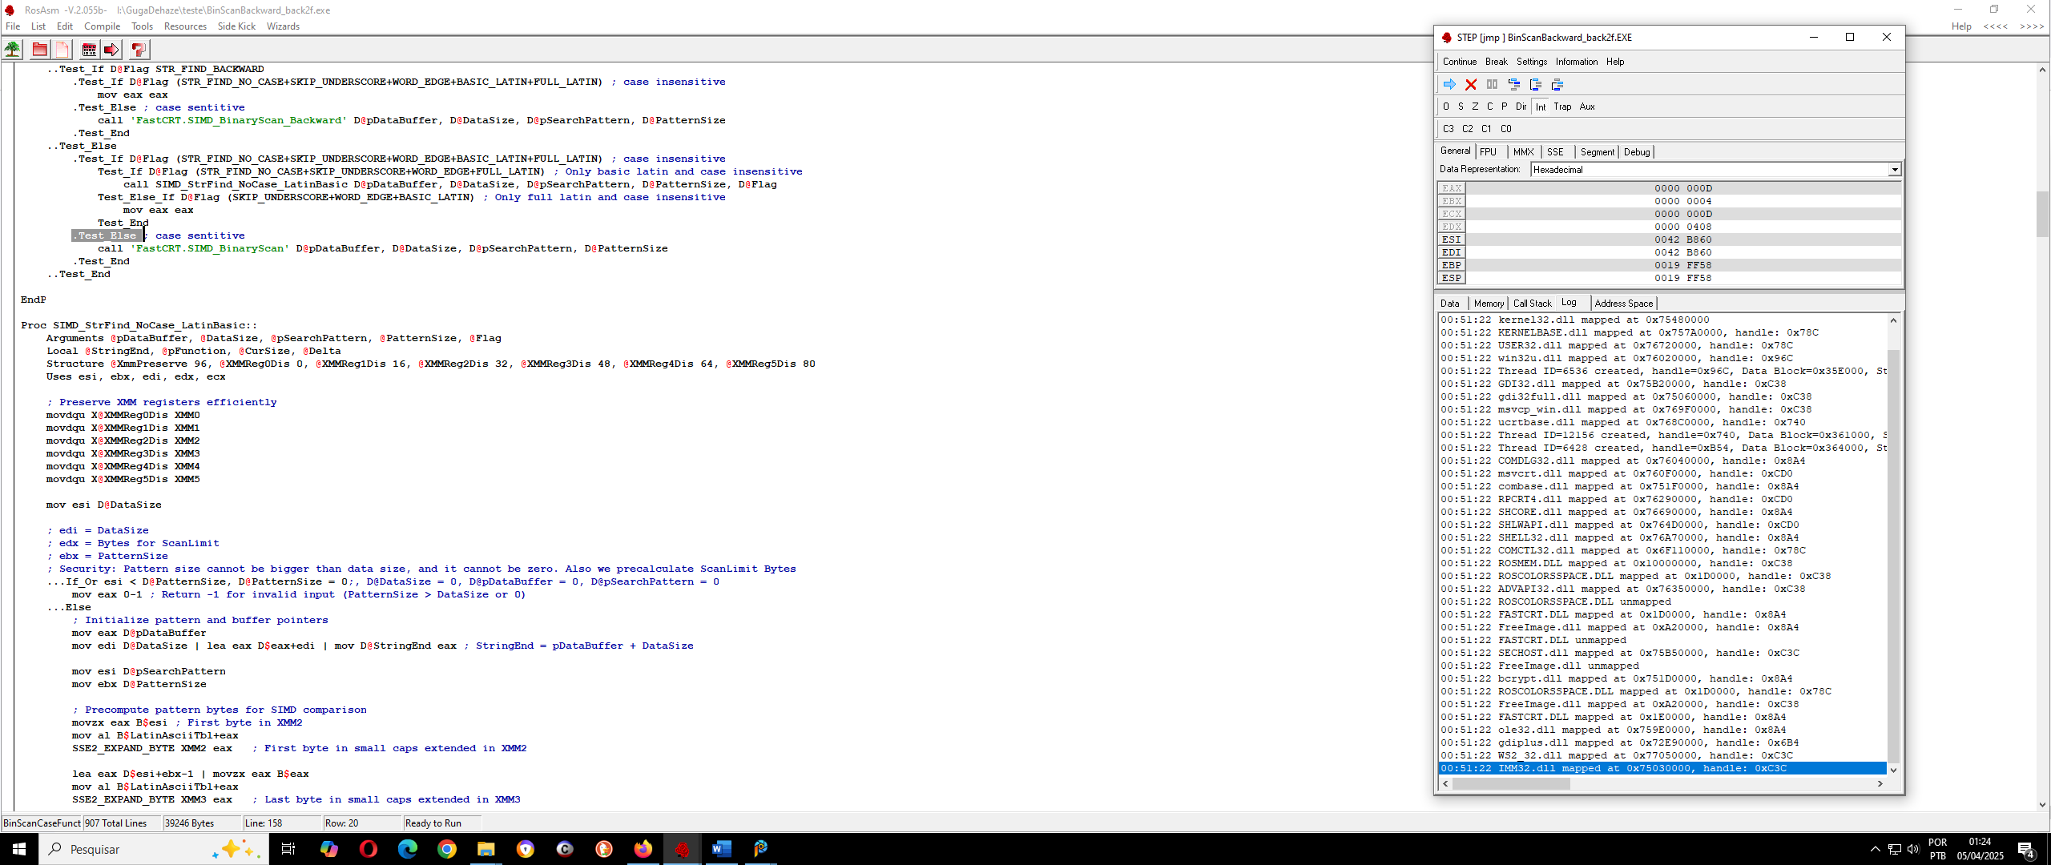Click the <<<< navigate back button

1995,26
